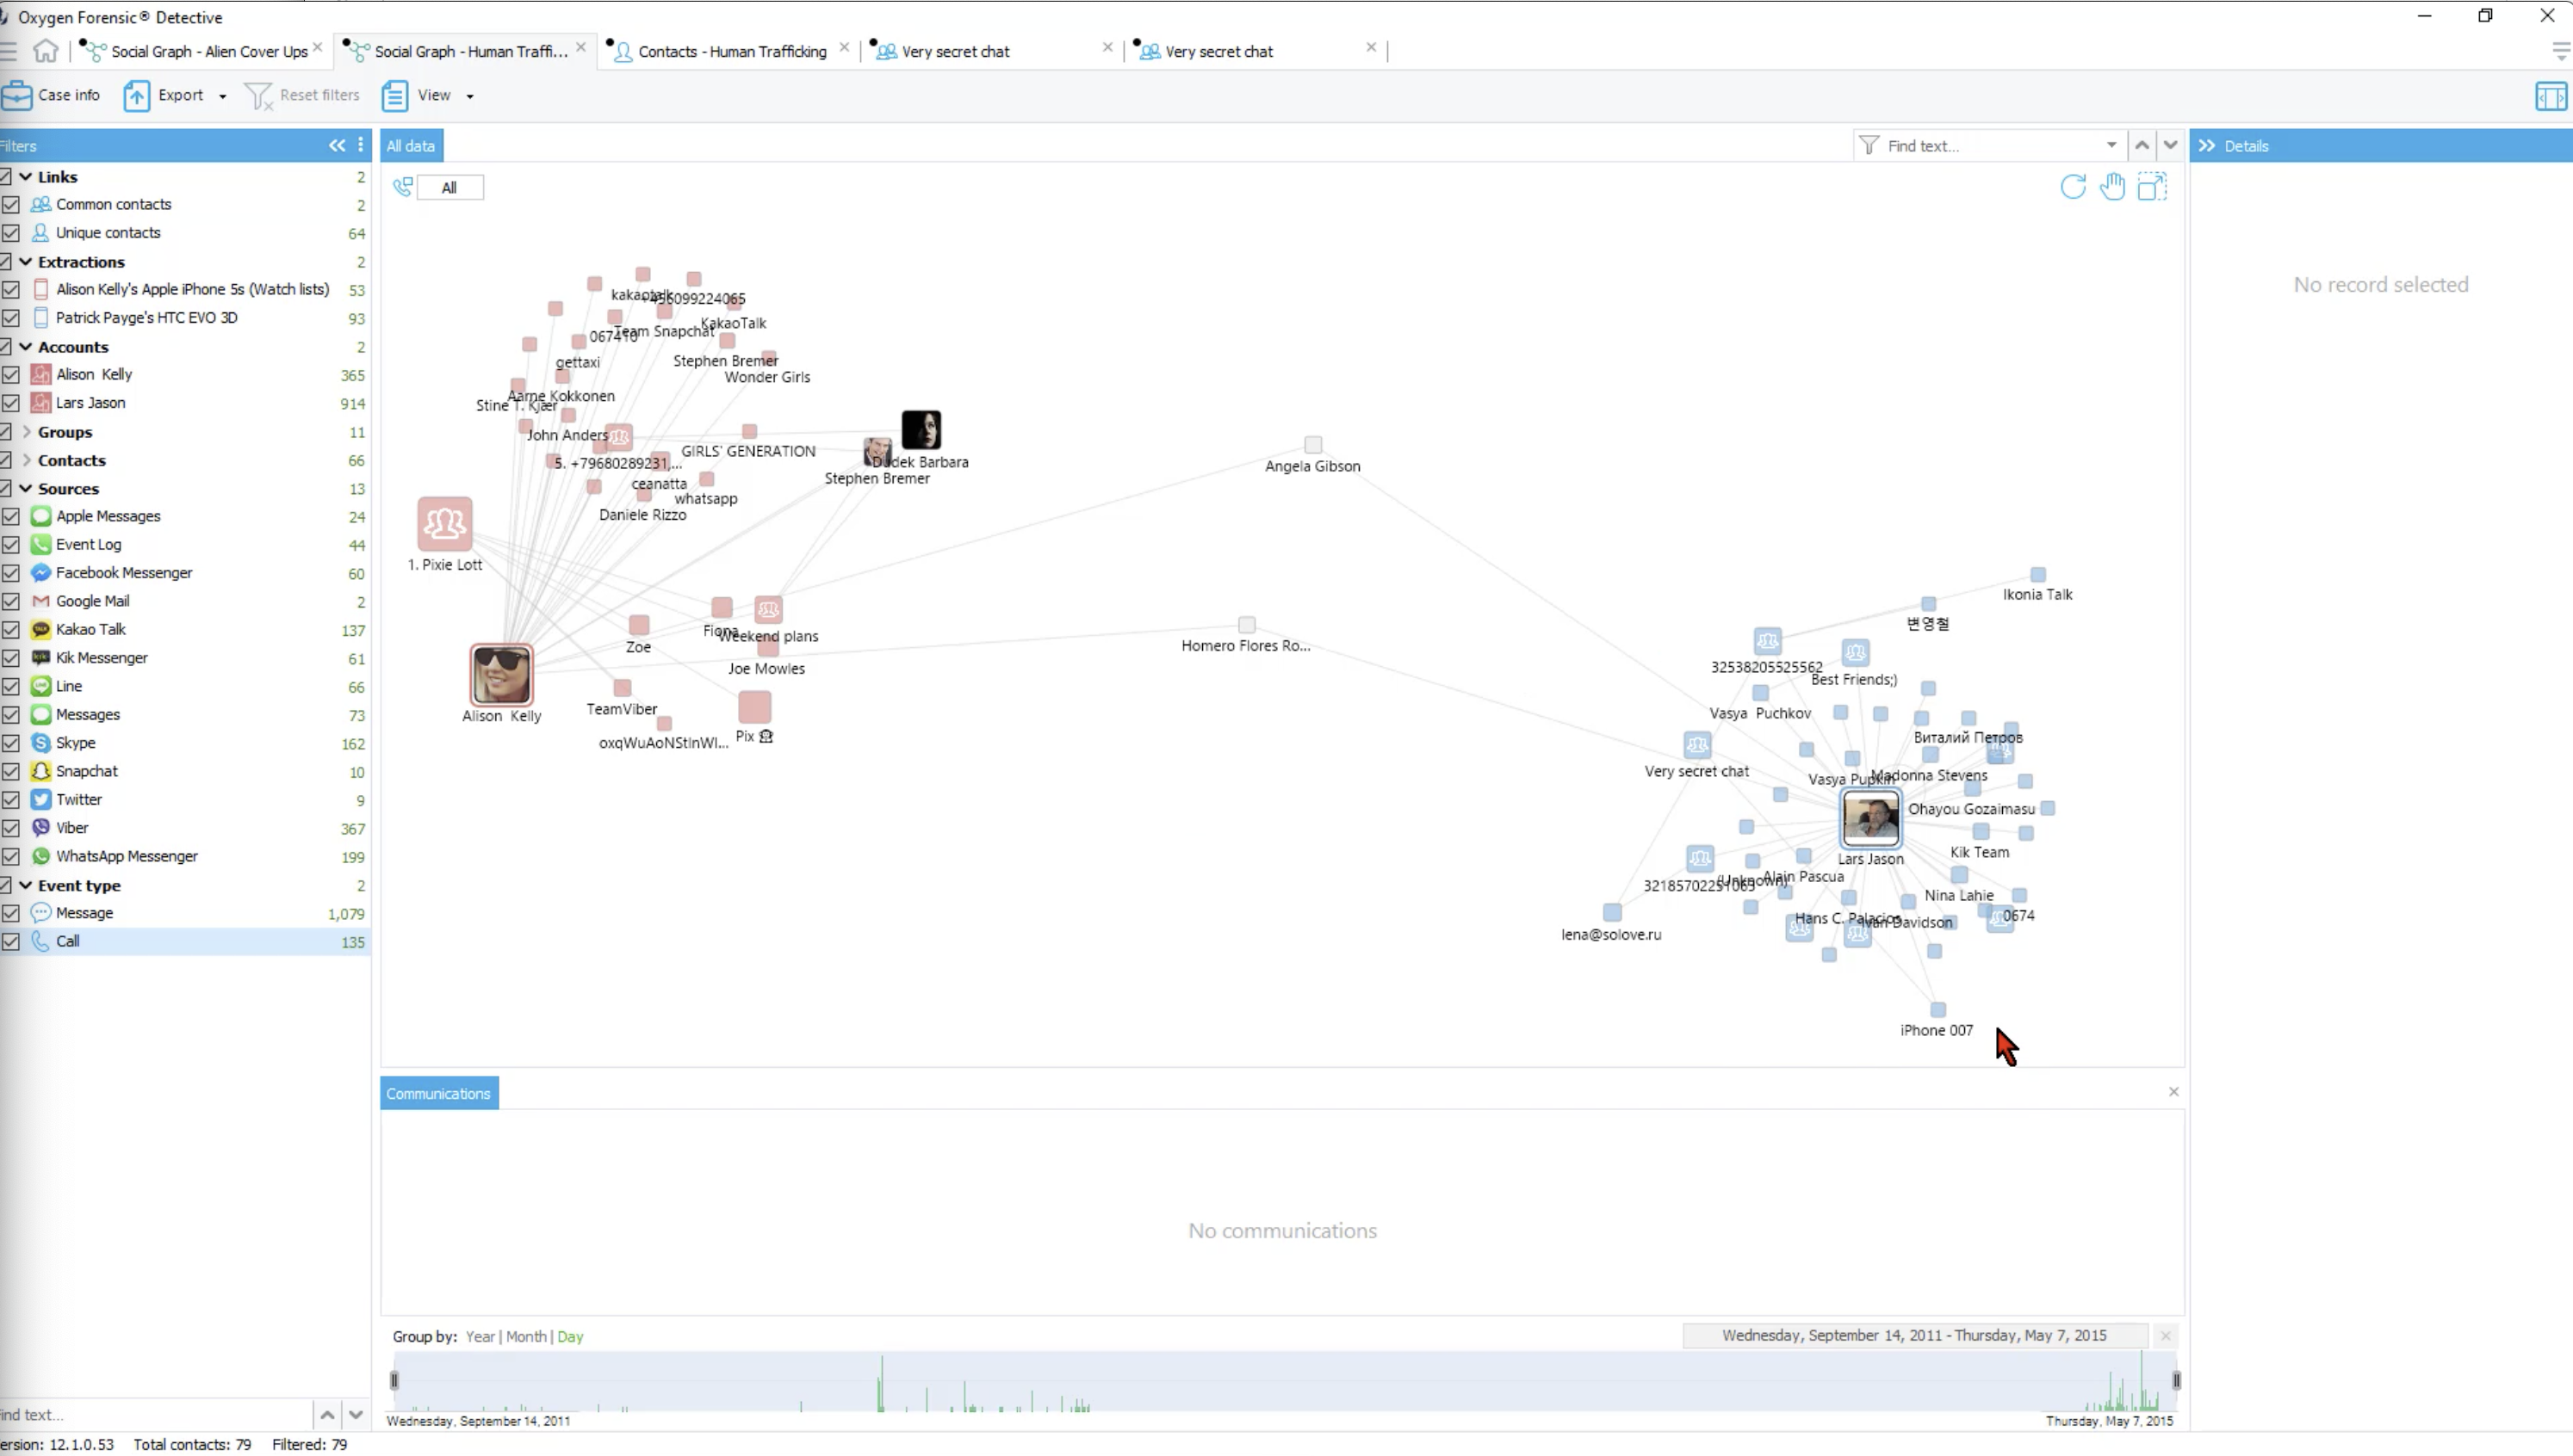Click the Weekend plans group node icon
The width and height of the screenshot is (2573, 1456).
pos(768,609)
